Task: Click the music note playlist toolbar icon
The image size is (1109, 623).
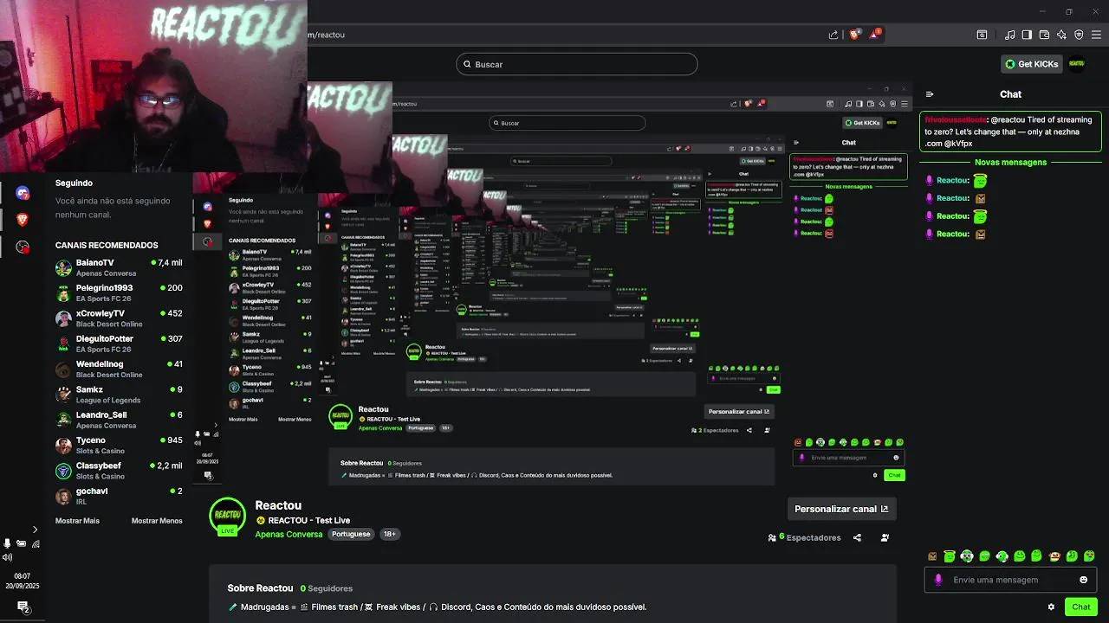Action: (1009, 35)
